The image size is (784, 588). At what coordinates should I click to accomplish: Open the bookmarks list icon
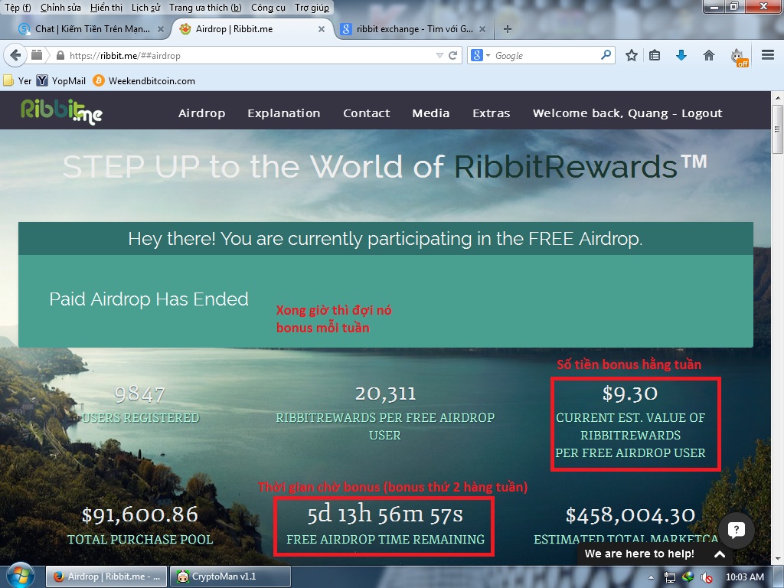(655, 55)
